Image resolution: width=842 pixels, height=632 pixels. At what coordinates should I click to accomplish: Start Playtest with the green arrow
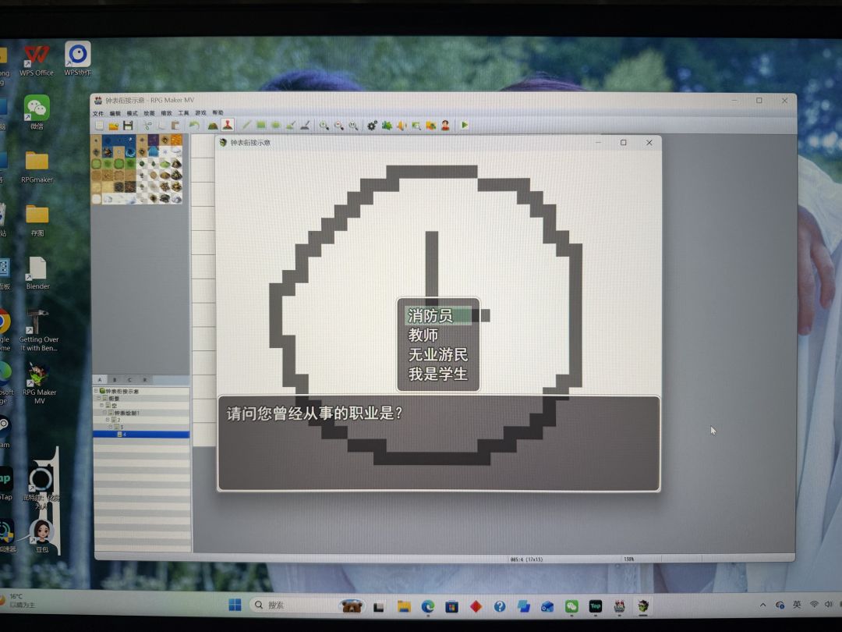(465, 125)
